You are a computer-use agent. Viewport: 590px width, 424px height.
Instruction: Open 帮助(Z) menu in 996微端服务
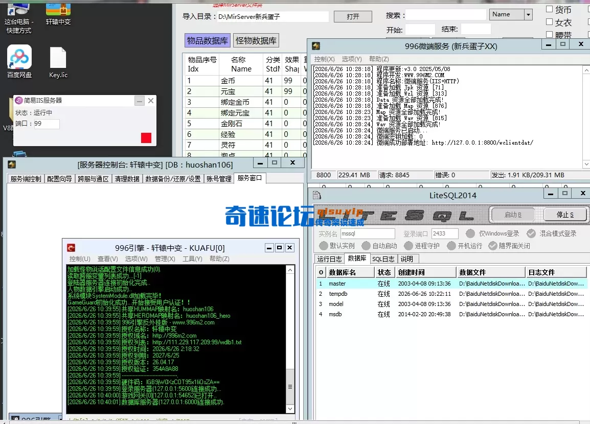379,59
